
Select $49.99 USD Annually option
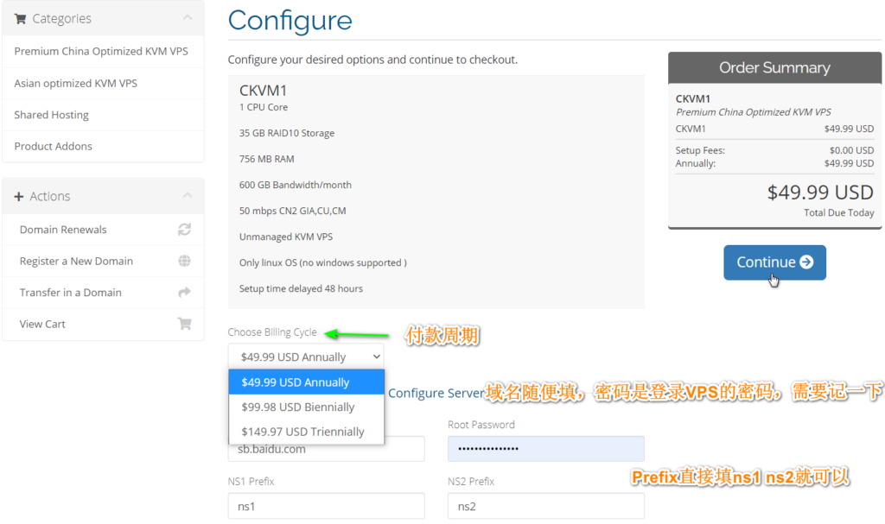click(307, 382)
